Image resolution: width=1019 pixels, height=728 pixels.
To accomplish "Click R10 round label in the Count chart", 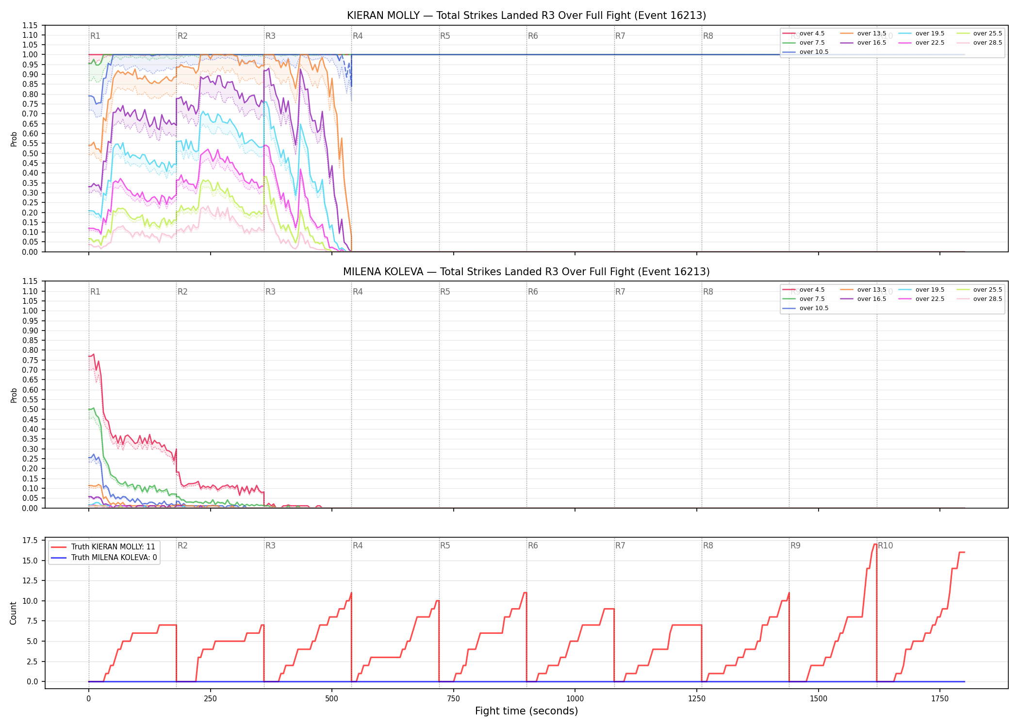I will point(886,546).
